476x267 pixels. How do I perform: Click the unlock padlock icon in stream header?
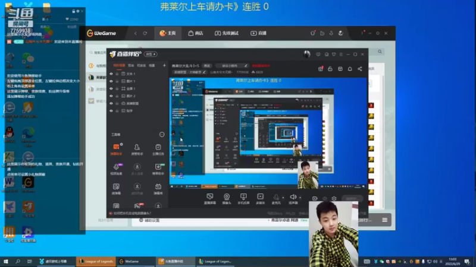coord(330,69)
